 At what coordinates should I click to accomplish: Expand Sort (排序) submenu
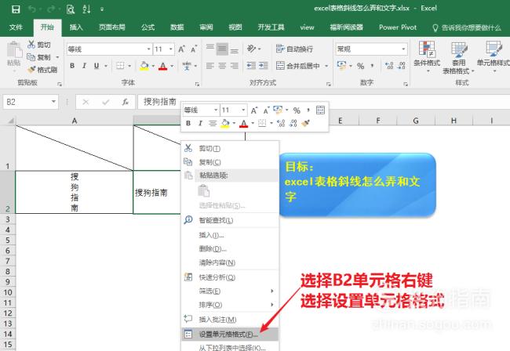[230, 305]
